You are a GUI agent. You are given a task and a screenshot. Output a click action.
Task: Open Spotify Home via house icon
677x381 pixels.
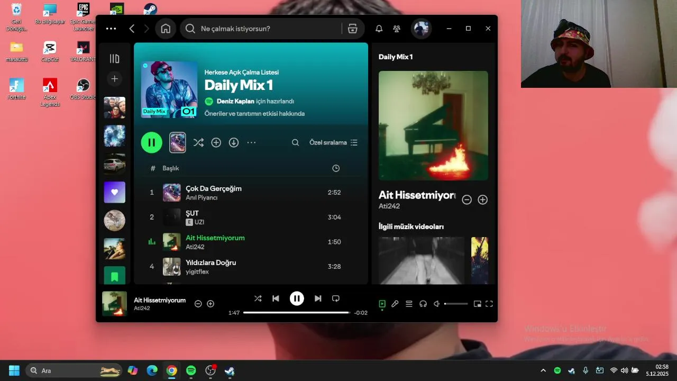coord(166,29)
